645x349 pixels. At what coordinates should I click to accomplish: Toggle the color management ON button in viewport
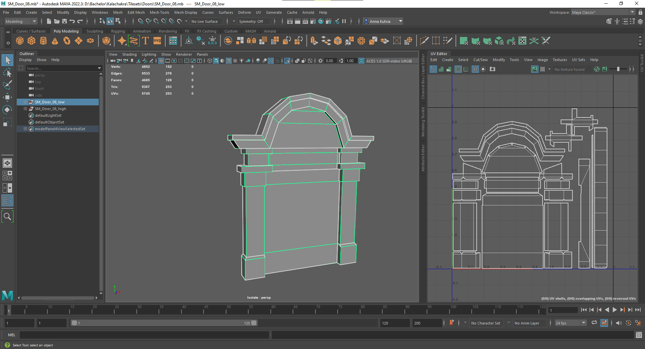pos(361,61)
